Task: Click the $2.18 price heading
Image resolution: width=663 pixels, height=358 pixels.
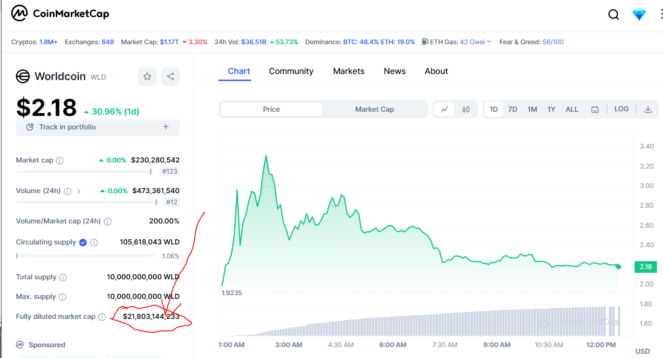Action: coord(46,108)
